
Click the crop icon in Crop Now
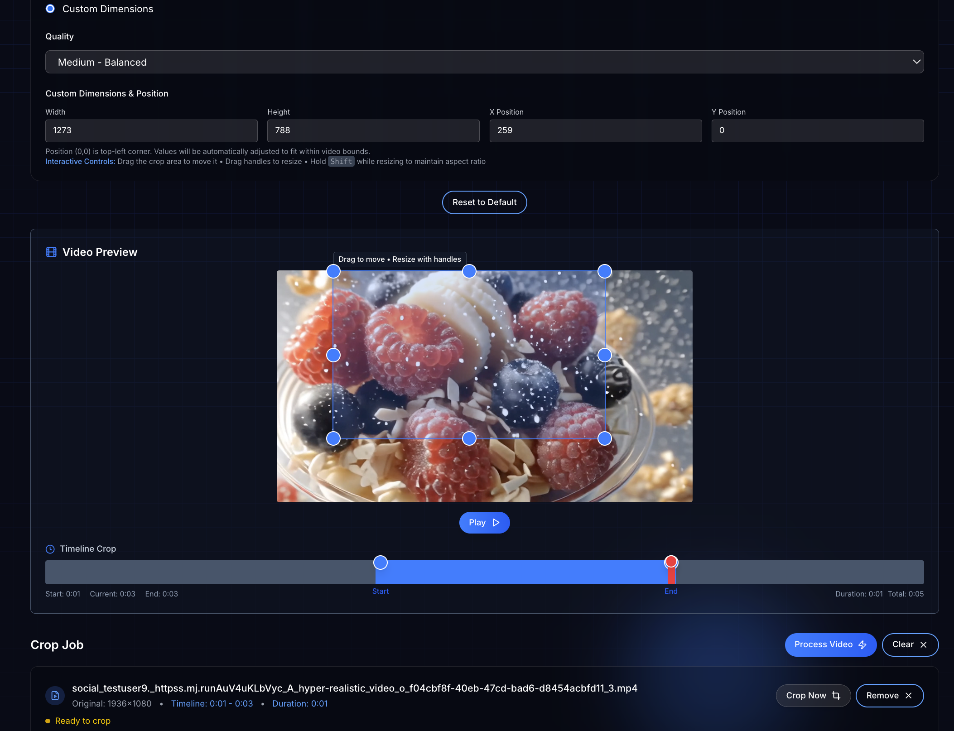pos(836,696)
